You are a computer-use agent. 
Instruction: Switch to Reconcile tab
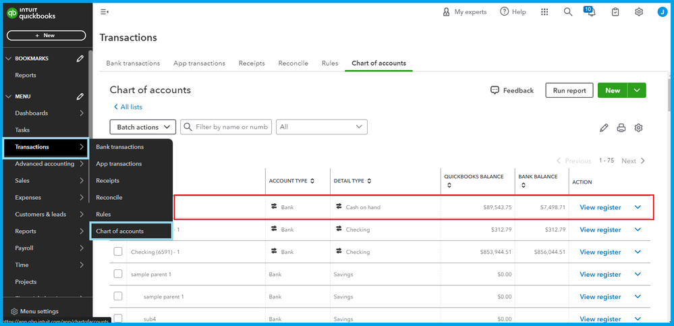(x=293, y=63)
